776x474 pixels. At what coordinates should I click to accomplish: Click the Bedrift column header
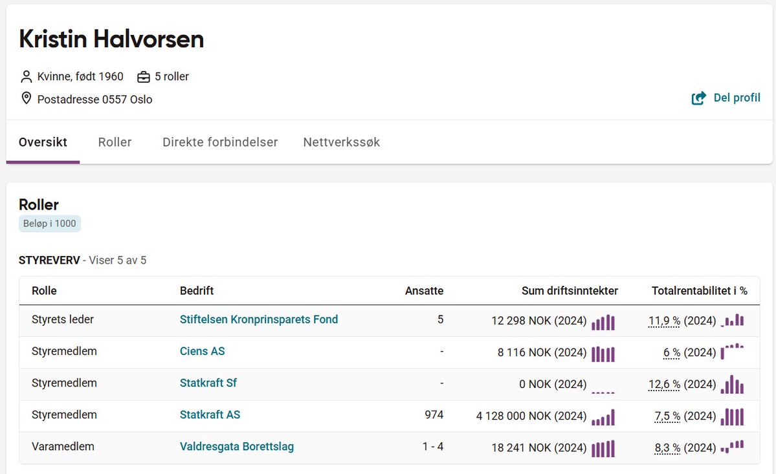click(x=197, y=290)
